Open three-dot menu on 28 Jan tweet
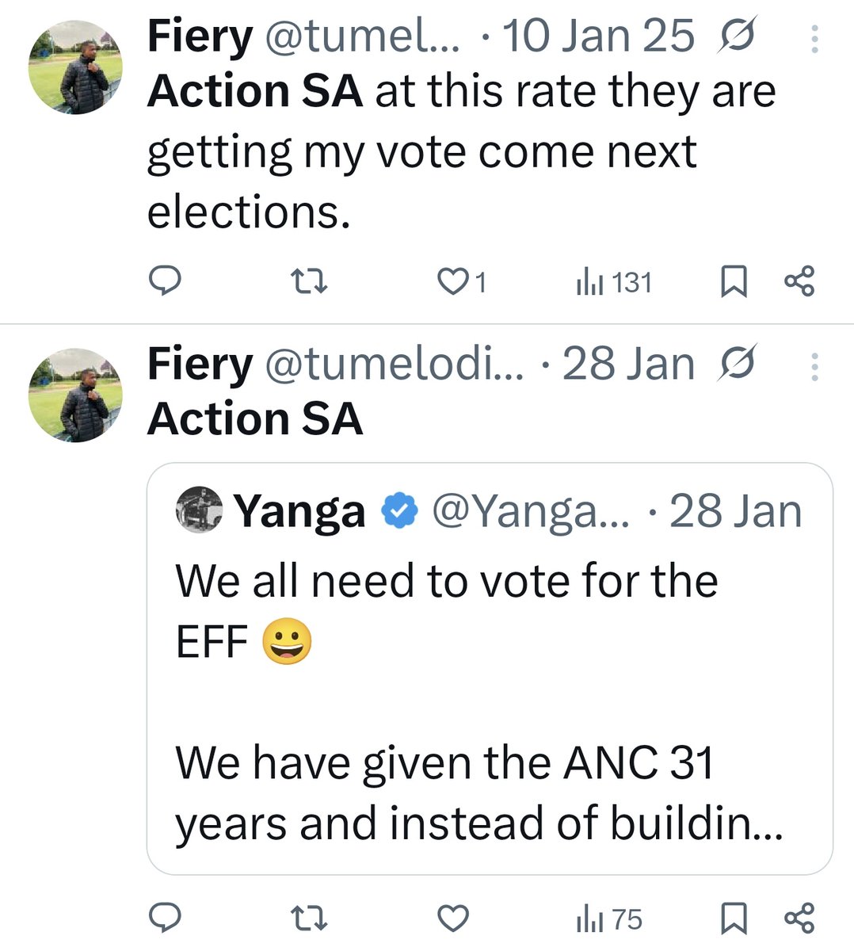This screenshot has height=951, width=854. pos(814,366)
